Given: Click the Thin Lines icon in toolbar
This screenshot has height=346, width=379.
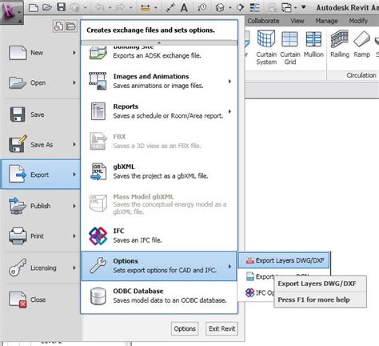Looking at the screenshot, I should [x=255, y=7].
